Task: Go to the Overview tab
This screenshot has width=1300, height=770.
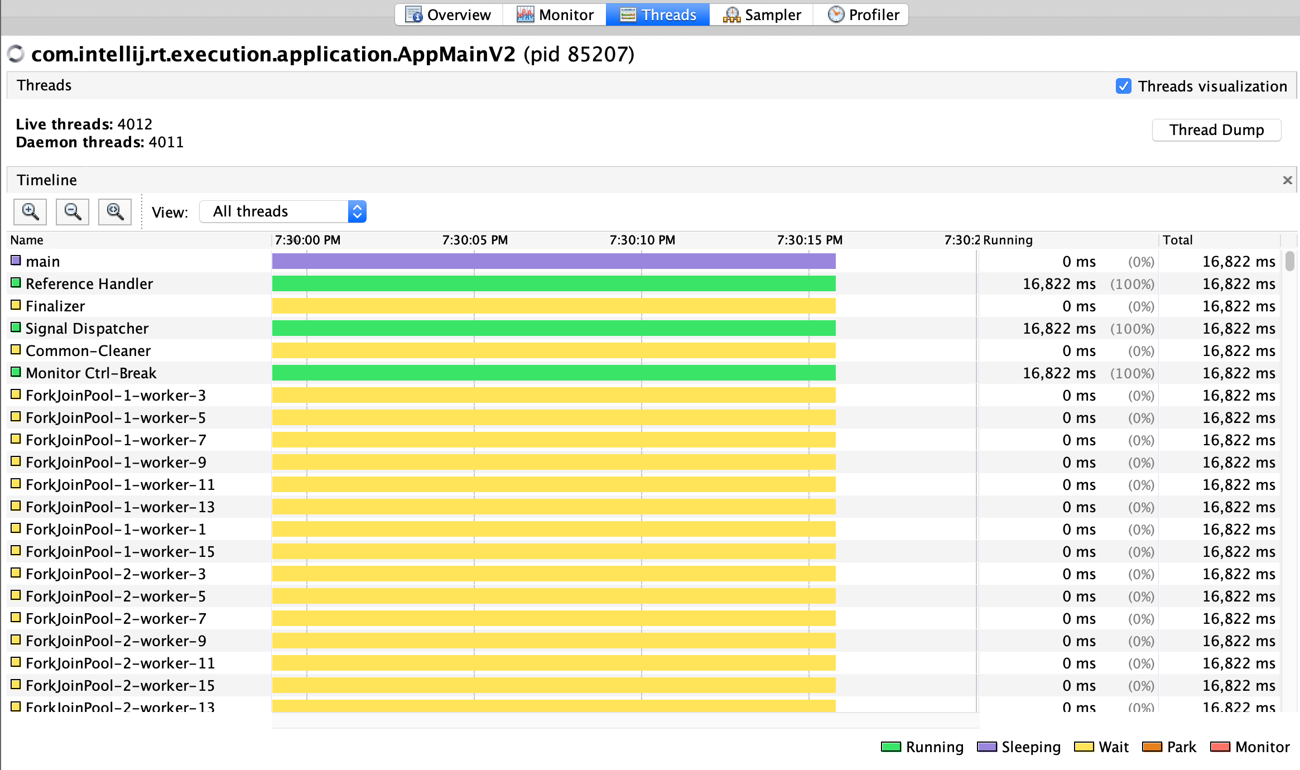Action: click(x=449, y=15)
